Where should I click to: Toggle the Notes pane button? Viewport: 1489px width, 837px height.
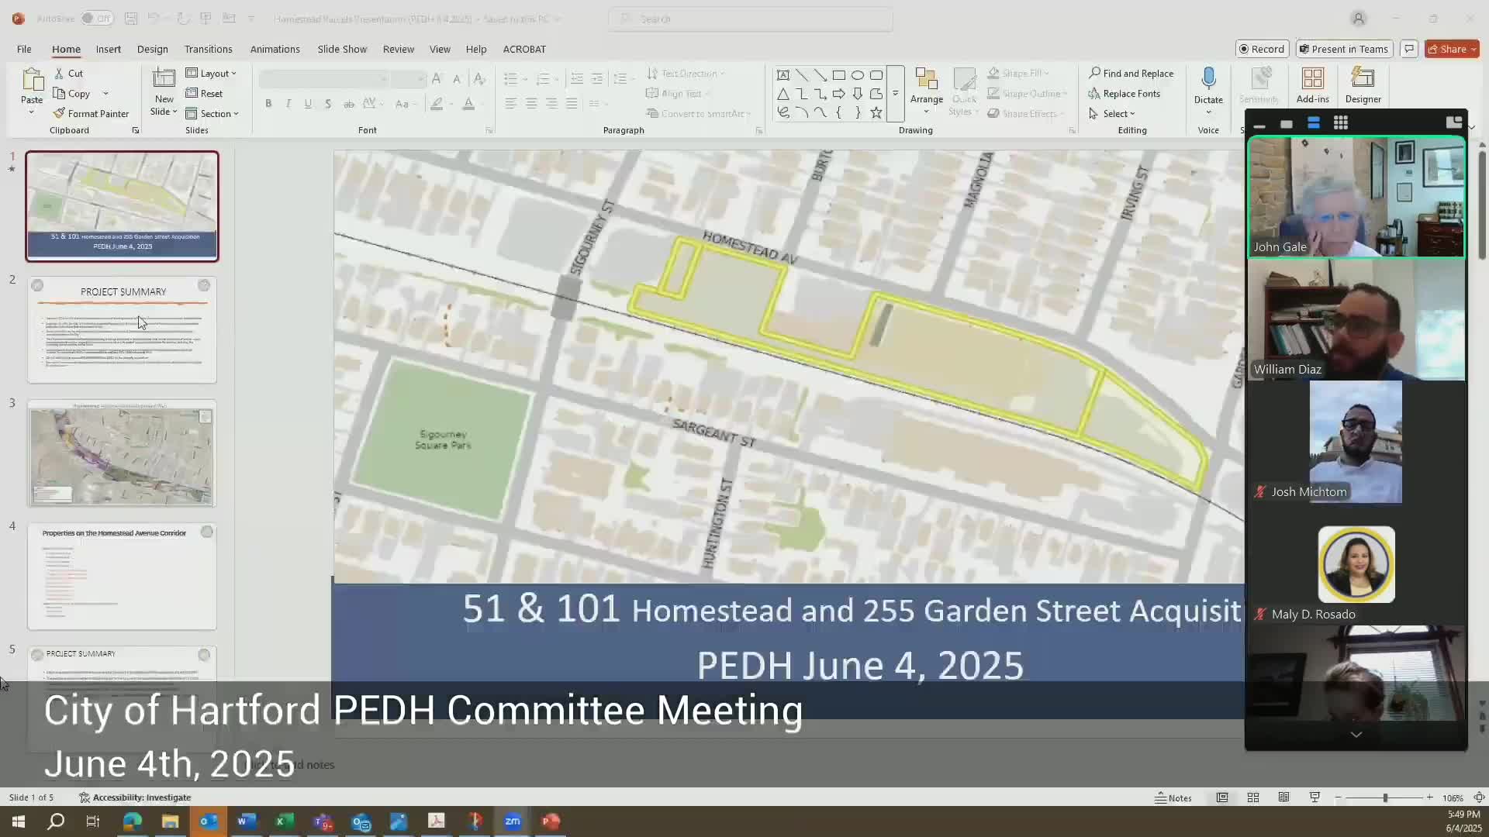click(1173, 797)
